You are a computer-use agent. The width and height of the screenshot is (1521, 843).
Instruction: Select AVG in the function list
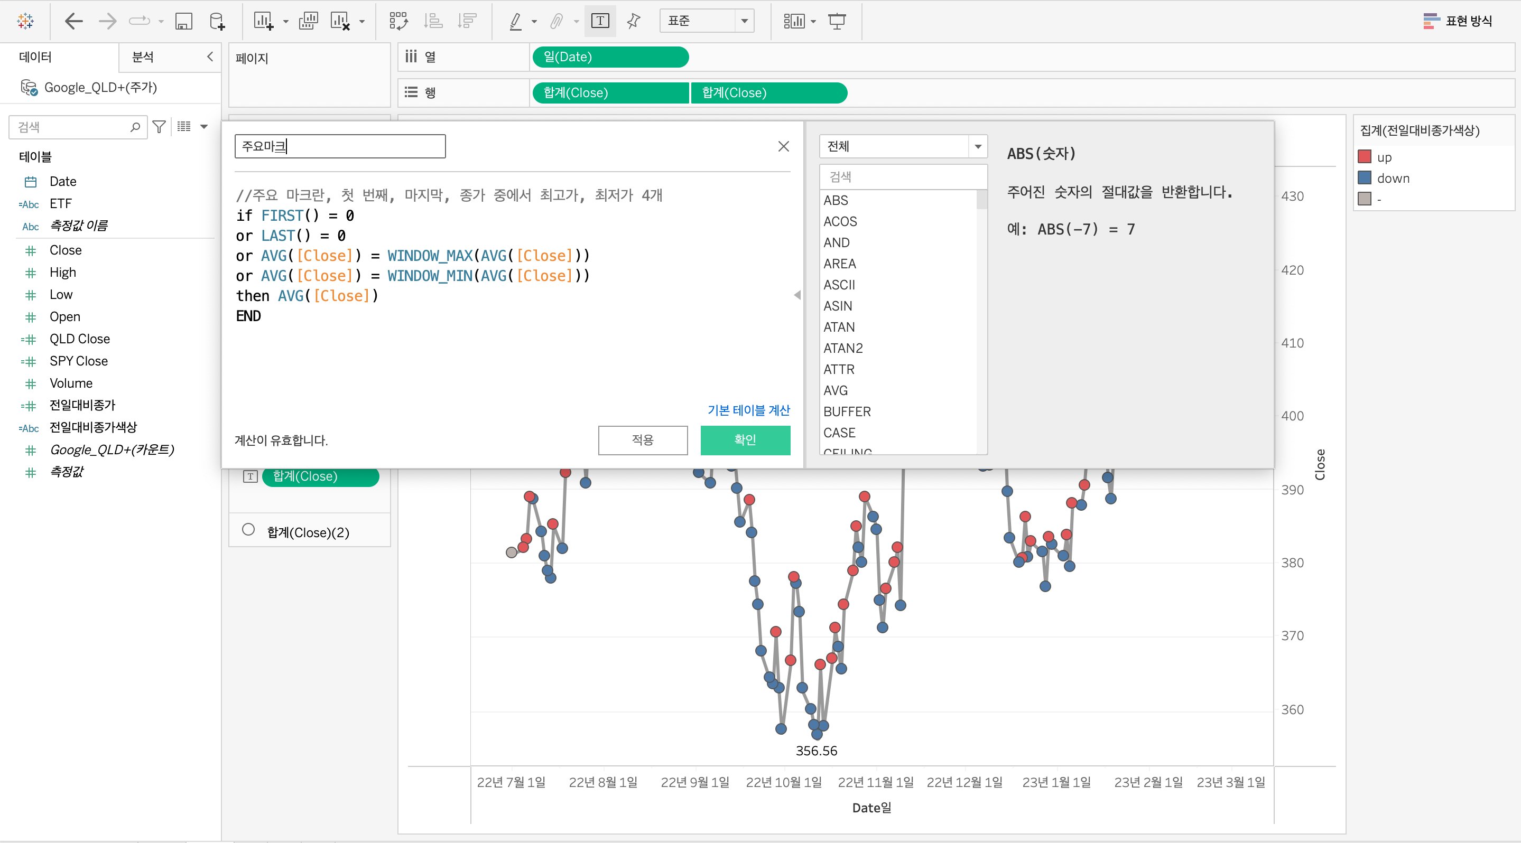(836, 390)
